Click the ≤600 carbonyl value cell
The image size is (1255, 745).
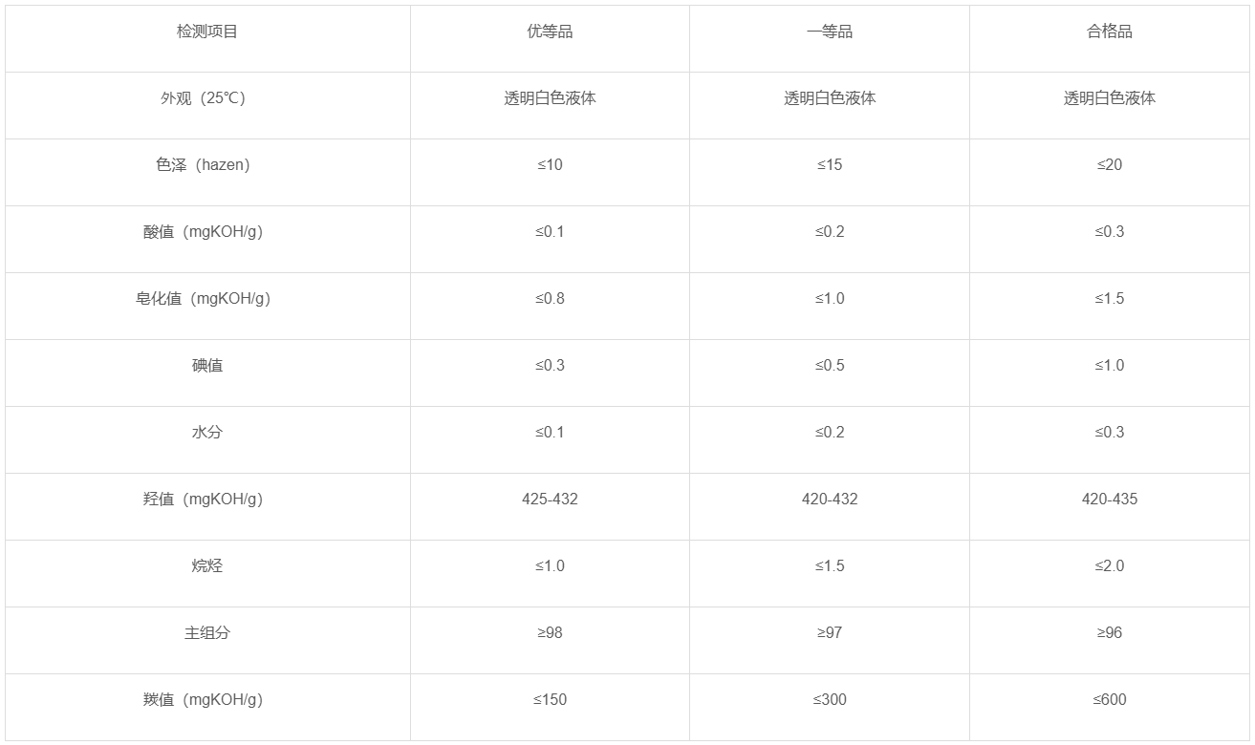point(1110,700)
